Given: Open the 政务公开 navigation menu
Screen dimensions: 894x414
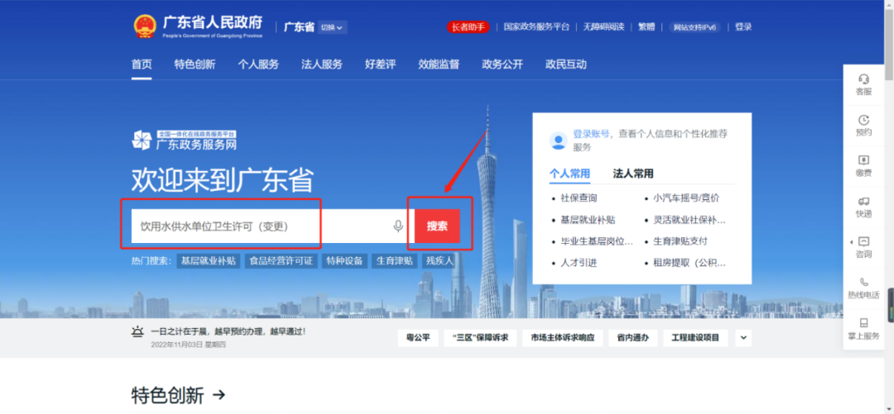Looking at the screenshot, I should (502, 64).
